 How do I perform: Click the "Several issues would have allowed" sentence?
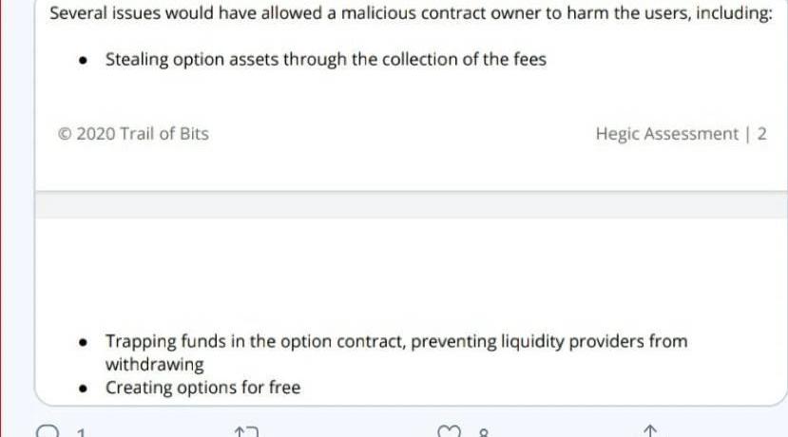tap(411, 12)
